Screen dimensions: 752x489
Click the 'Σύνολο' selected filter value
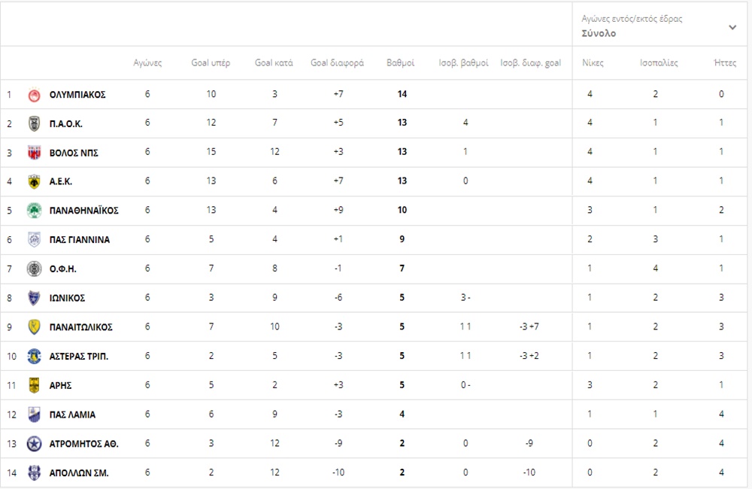(599, 34)
